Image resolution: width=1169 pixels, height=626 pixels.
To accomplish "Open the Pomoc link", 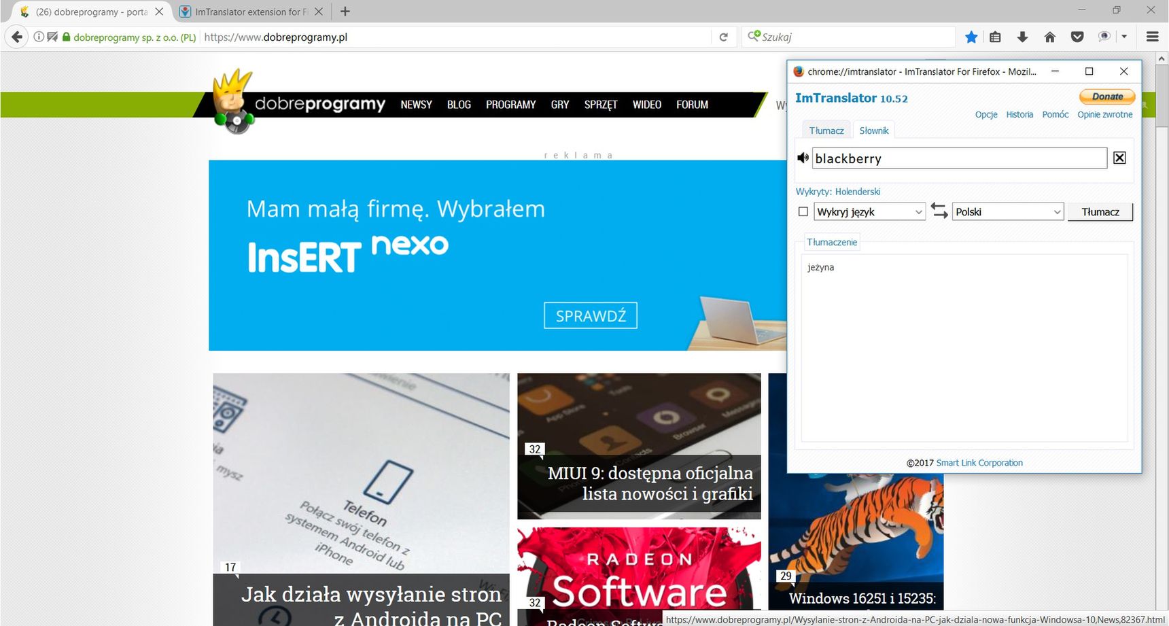I will point(1055,114).
